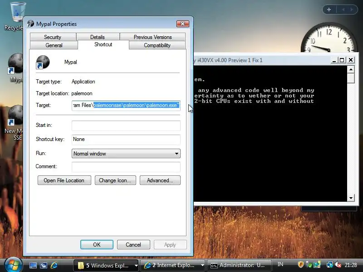Expand the Windows Explorer taskbar group arrow

136,266
